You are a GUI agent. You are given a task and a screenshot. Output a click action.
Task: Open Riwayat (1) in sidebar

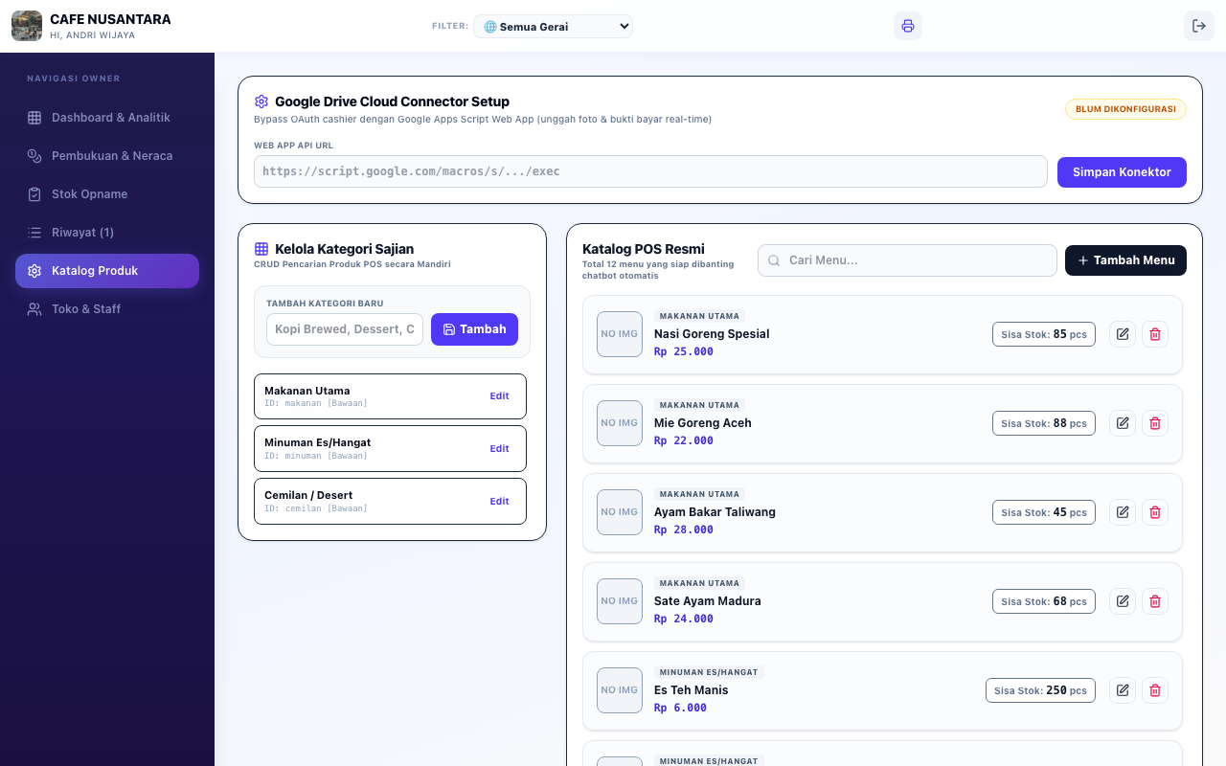coord(107,233)
